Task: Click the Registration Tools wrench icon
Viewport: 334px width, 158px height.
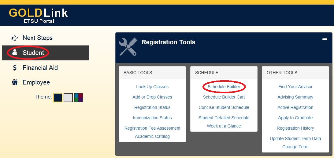Action: 128,47
